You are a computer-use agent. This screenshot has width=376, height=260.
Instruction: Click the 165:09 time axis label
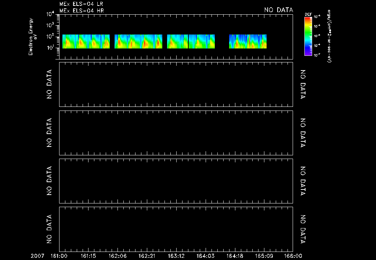point(264,256)
